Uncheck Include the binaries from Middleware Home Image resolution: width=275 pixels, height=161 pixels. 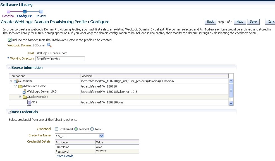click(x=10, y=40)
